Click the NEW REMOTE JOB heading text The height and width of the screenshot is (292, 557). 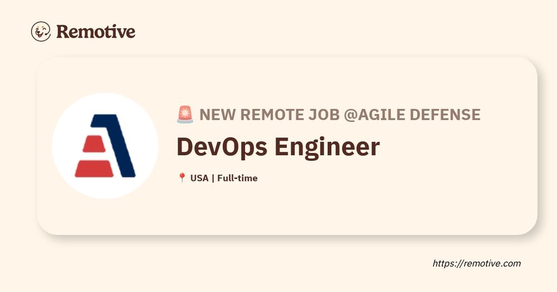pos(269,115)
